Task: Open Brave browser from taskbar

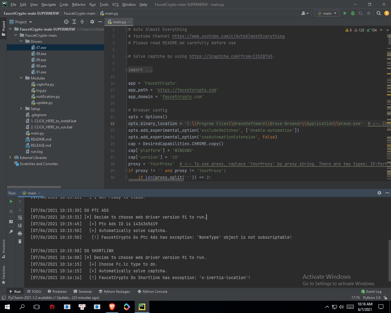Action: point(112,307)
